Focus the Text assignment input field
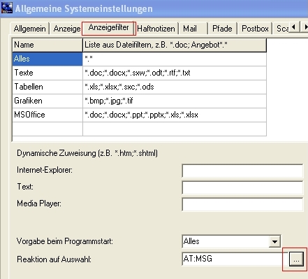Viewport: 308px width, 279px height. pos(242,187)
